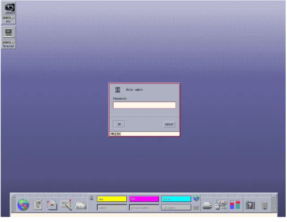Open the Style Manager icon
287x222 pixels.
click(221, 205)
